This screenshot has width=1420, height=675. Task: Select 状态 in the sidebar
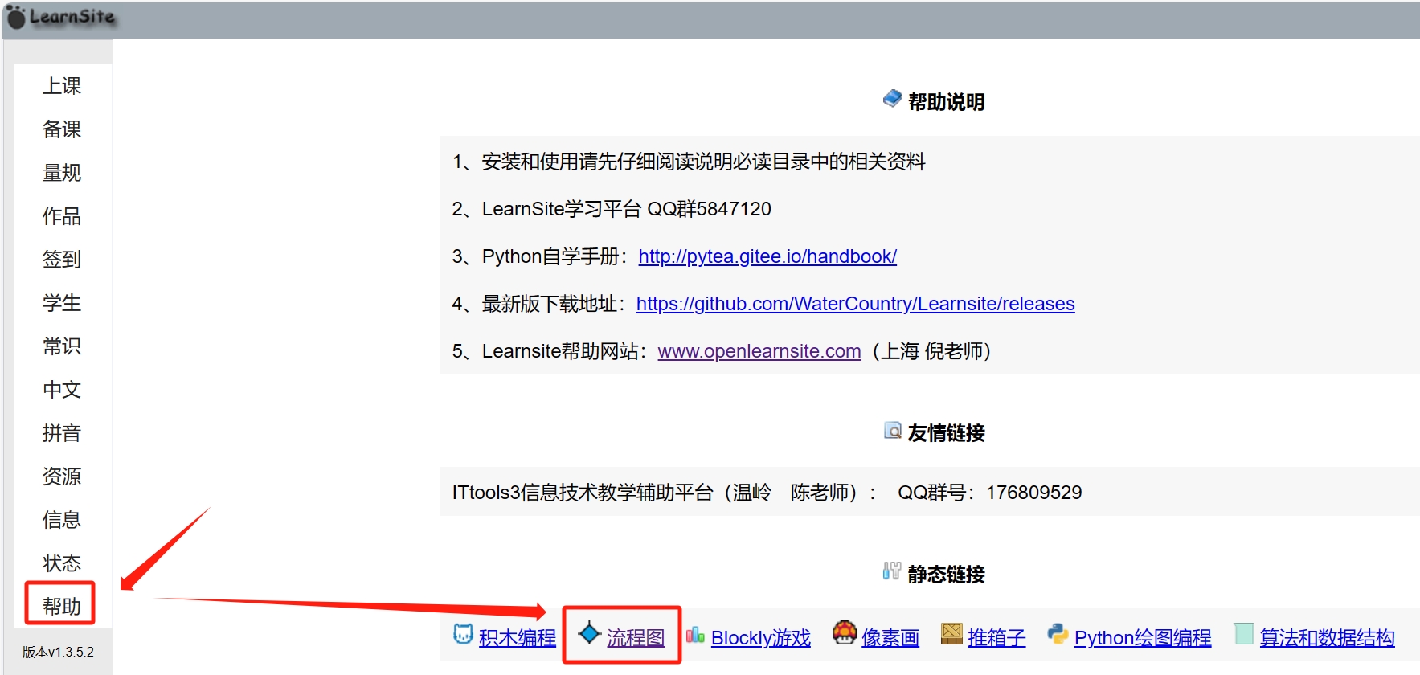click(x=62, y=563)
